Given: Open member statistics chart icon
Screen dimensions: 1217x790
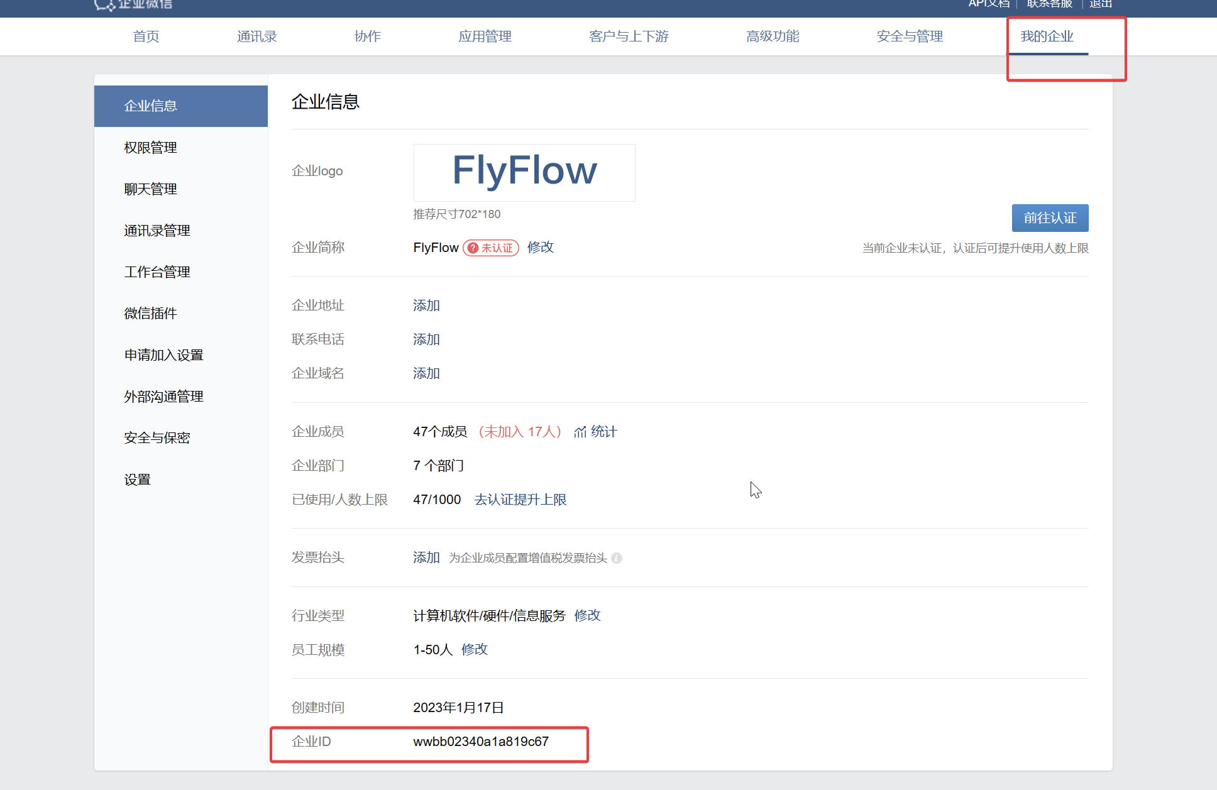Looking at the screenshot, I should click(x=580, y=432).
